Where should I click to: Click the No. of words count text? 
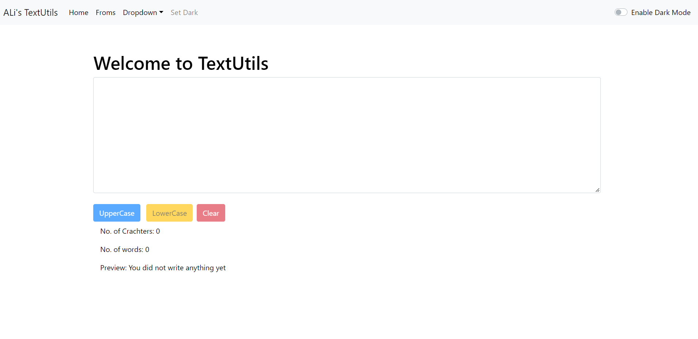[x=125, y=249]
